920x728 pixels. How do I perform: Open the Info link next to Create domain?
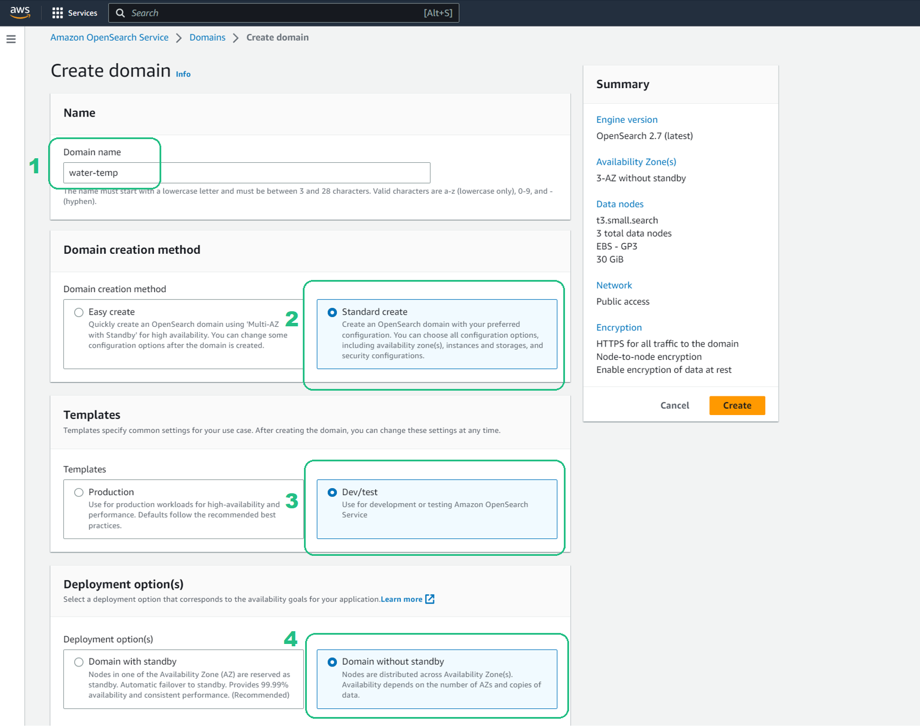(x=183, y=74)
